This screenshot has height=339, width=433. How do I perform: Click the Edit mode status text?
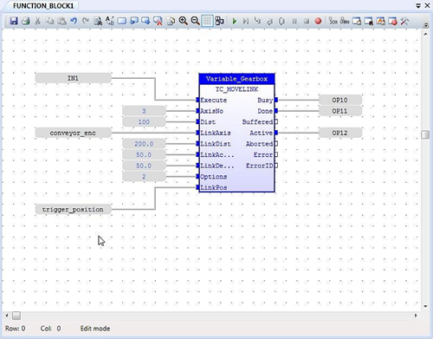tap(95, 329)
